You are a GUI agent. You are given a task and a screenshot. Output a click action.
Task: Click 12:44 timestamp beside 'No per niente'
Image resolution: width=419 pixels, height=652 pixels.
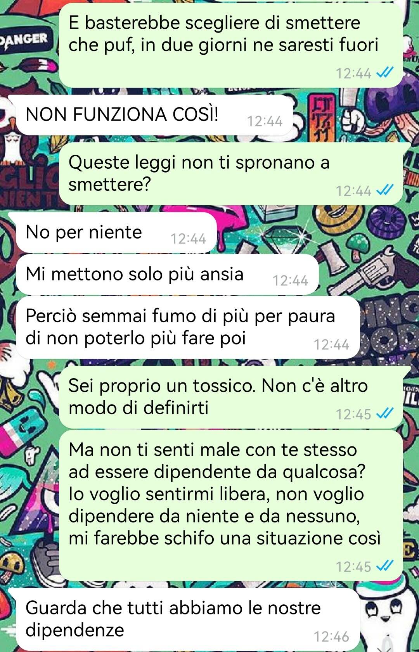188,239
